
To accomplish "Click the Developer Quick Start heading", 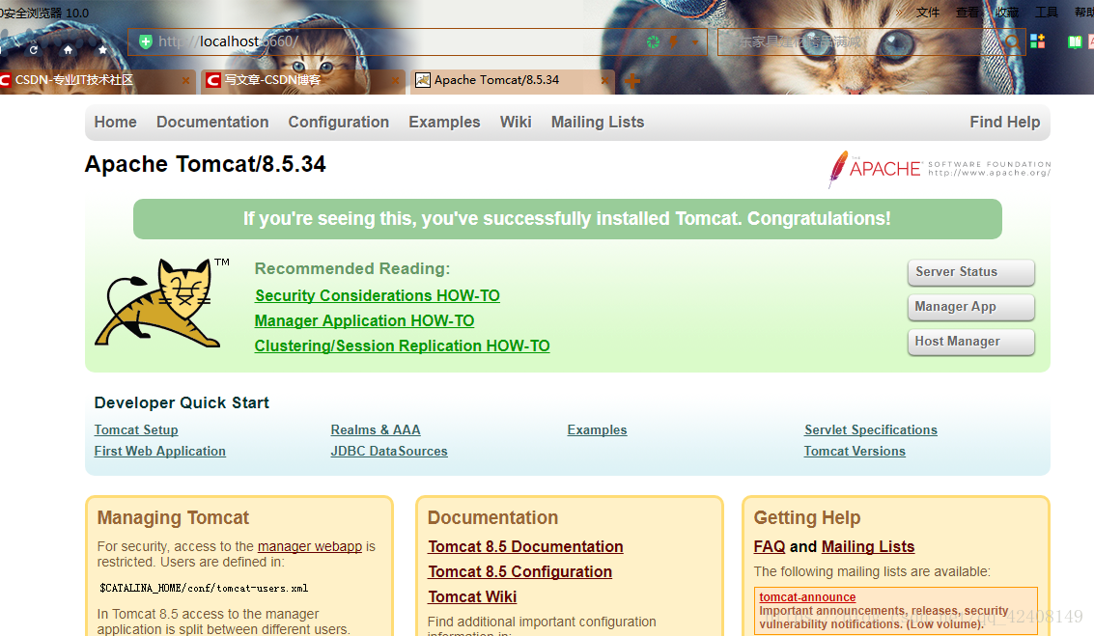I will point(182,403).
